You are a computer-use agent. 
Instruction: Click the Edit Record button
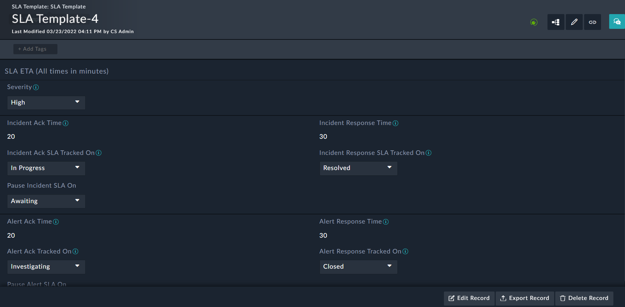[469, 298]
